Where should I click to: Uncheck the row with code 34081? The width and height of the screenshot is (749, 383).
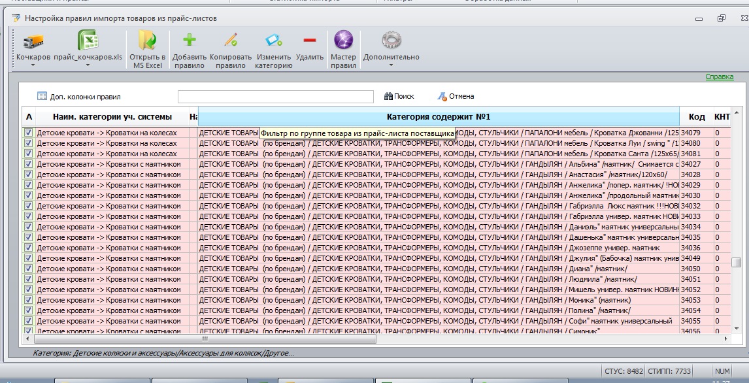(28, 154)
